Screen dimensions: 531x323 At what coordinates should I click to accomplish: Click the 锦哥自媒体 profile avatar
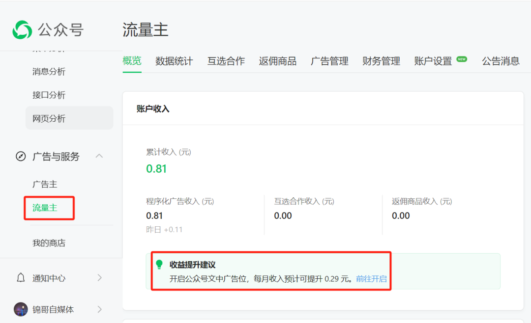tap(20, 309)
